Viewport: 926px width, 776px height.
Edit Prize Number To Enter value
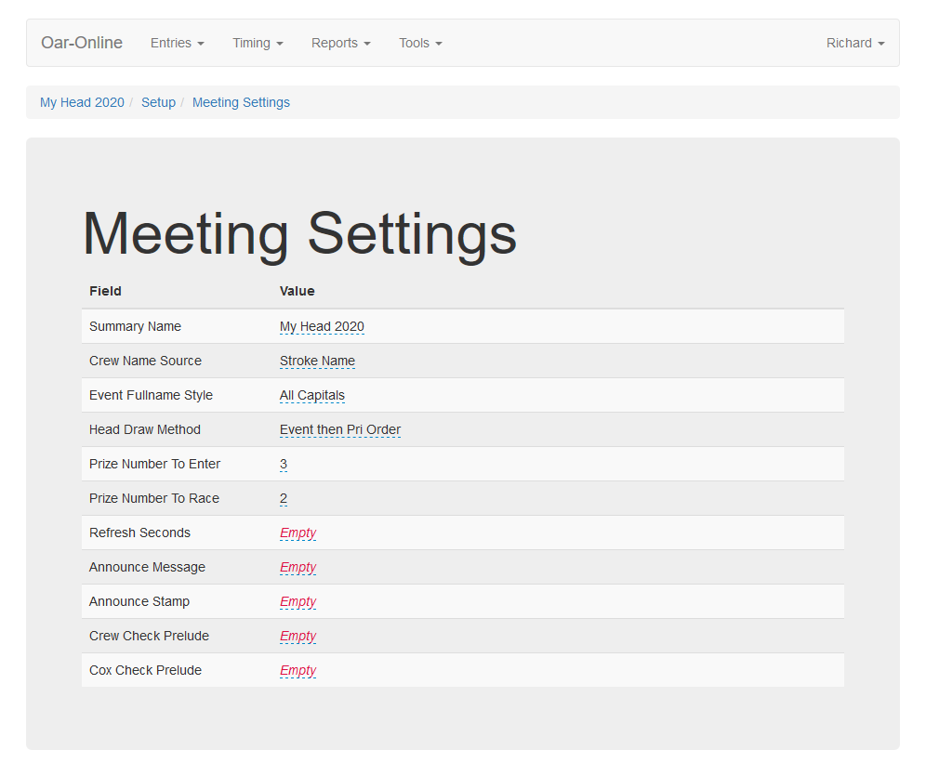coord(284,464)
